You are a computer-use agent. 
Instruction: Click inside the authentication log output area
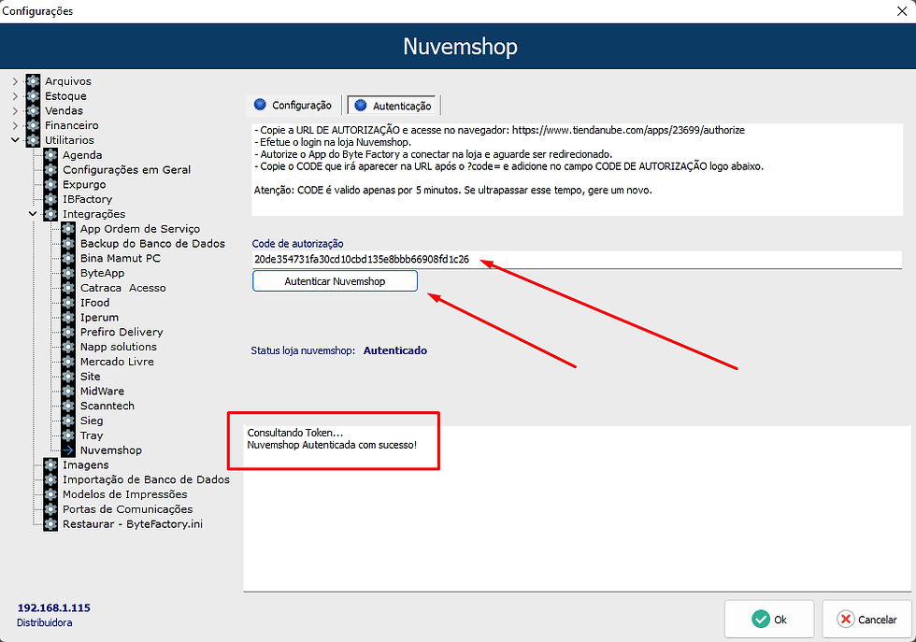(x=578, y=508)
